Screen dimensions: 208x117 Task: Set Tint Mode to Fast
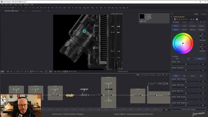pyautogui.click(x=177, y=58)
